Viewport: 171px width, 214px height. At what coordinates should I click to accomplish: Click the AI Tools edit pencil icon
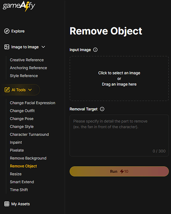point(7,90)
